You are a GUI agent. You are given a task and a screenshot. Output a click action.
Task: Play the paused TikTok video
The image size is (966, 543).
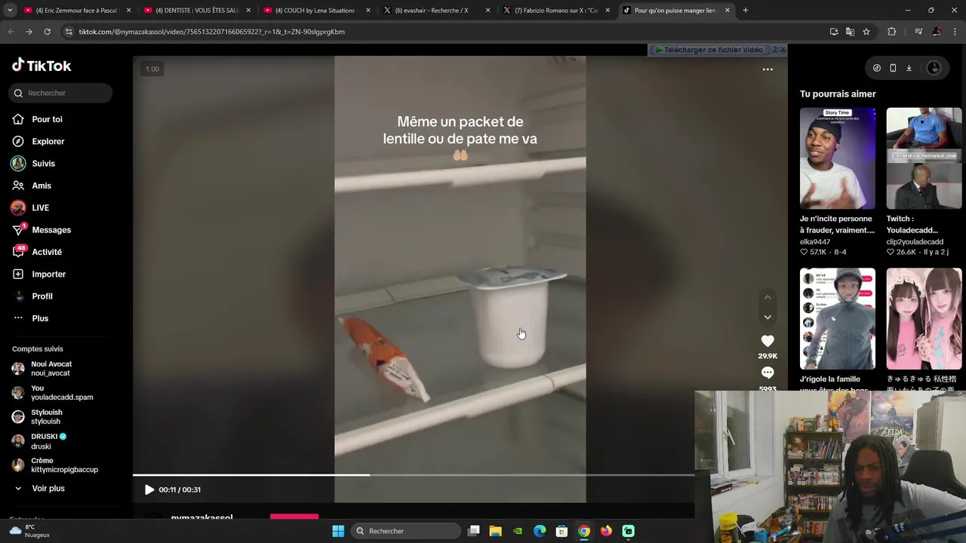pos(149,489)
